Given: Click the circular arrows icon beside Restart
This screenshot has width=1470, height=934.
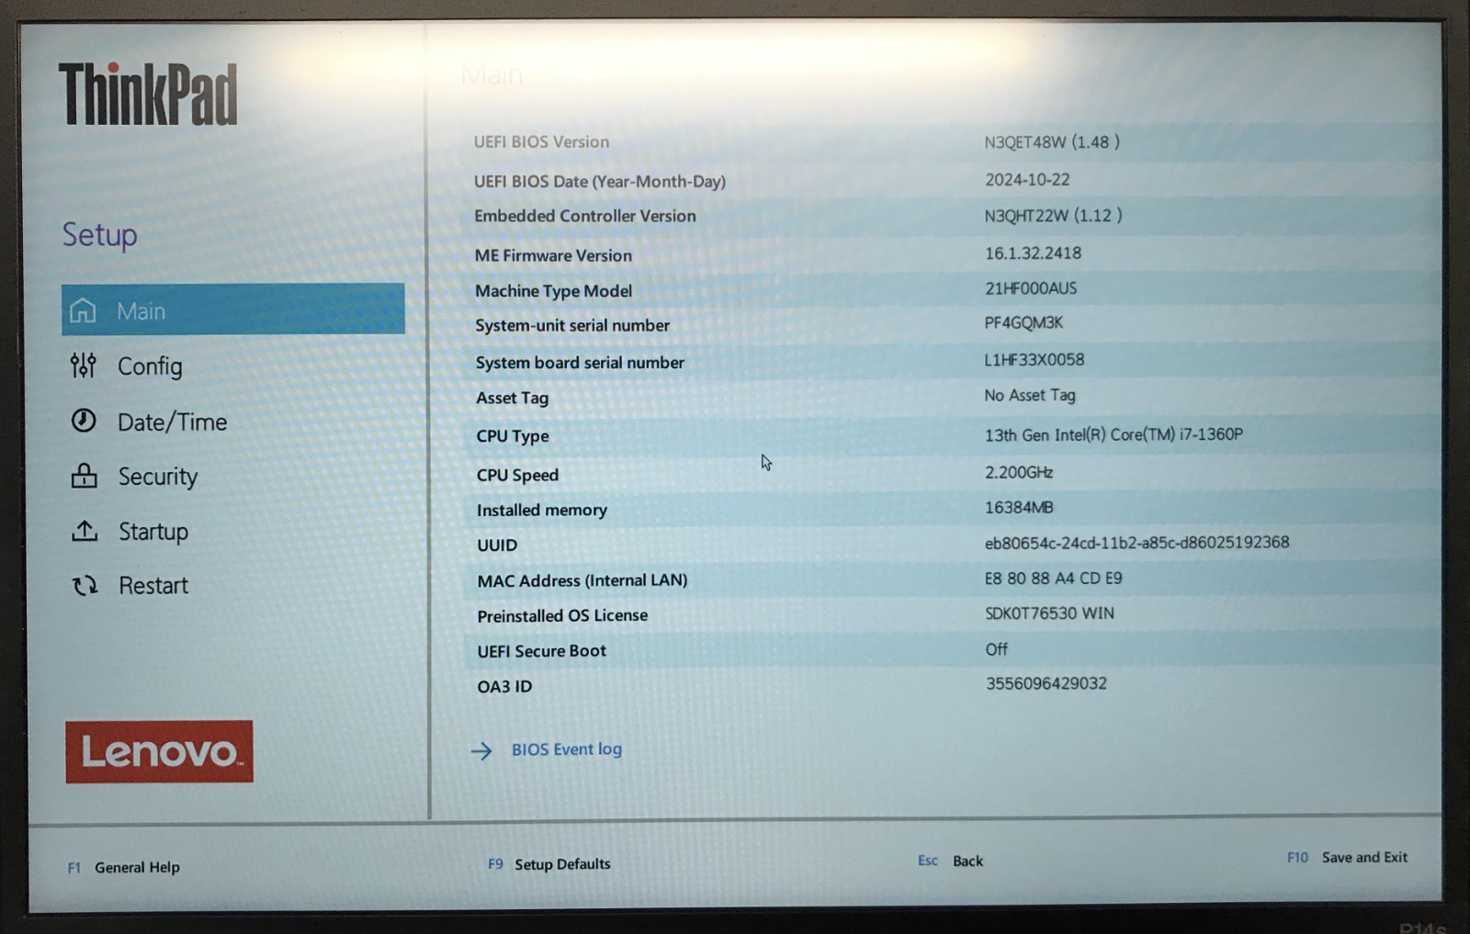Looking at the screenshot, I should (x=85, y=585).
